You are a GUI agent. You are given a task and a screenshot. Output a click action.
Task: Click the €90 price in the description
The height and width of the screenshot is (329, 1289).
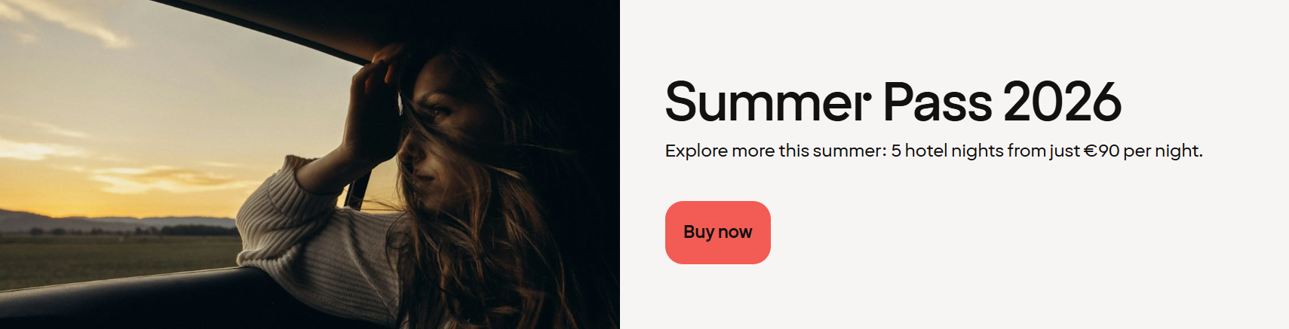point(1101,151)
